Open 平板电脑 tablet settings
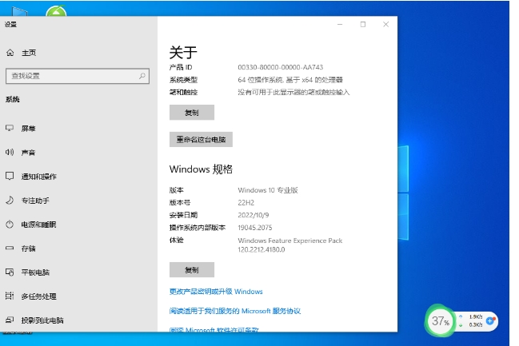519x346 pixels. pos(35,272)
